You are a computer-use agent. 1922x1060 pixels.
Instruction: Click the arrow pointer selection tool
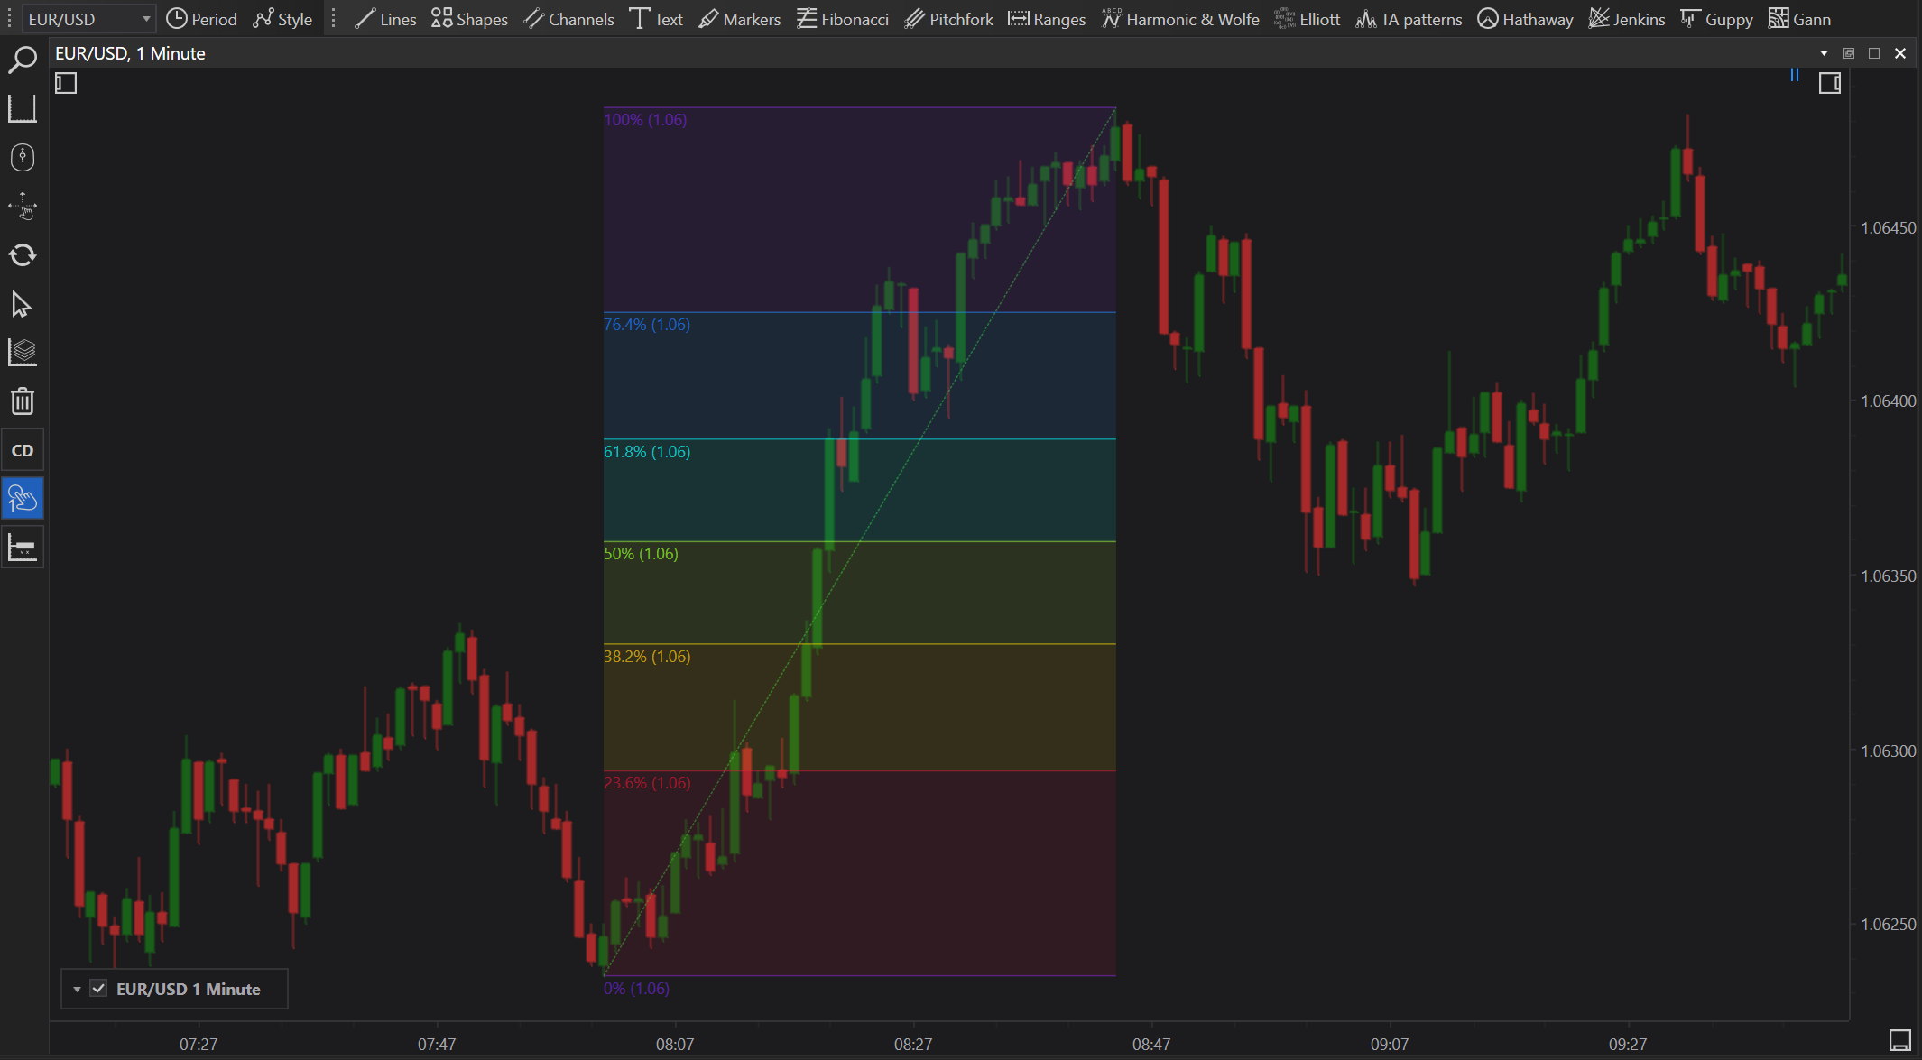pos(22,304)
